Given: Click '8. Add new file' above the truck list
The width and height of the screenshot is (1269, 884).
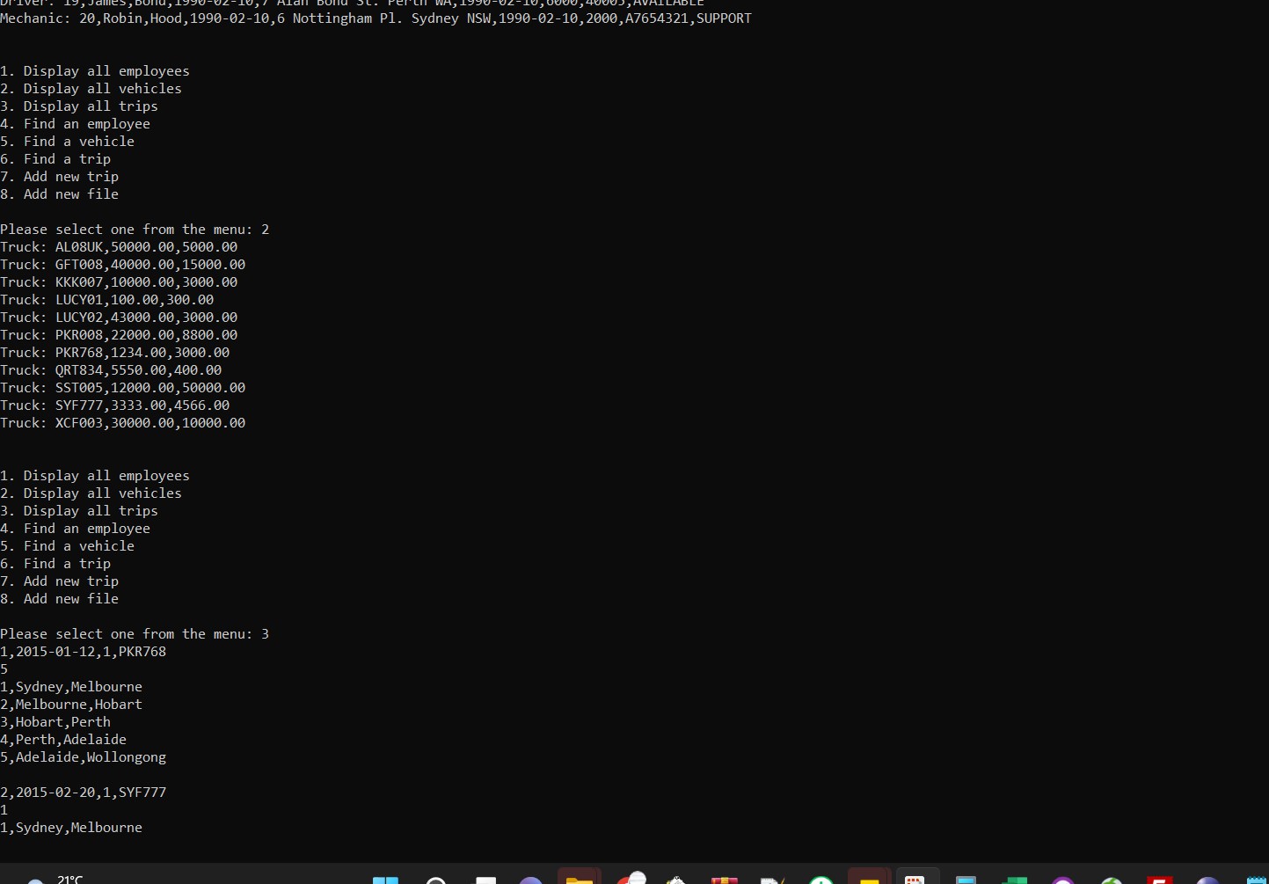Looking at the screenshot, I should coord(60,194).
